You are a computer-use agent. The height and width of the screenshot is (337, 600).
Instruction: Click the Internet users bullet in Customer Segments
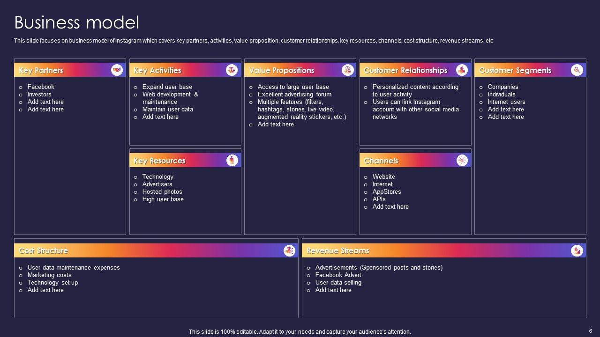click(x=506, y=102)
